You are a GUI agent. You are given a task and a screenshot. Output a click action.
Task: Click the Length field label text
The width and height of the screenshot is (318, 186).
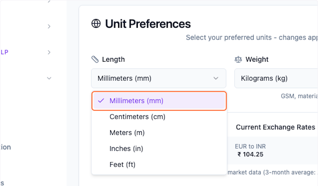[x=113, y=59]
